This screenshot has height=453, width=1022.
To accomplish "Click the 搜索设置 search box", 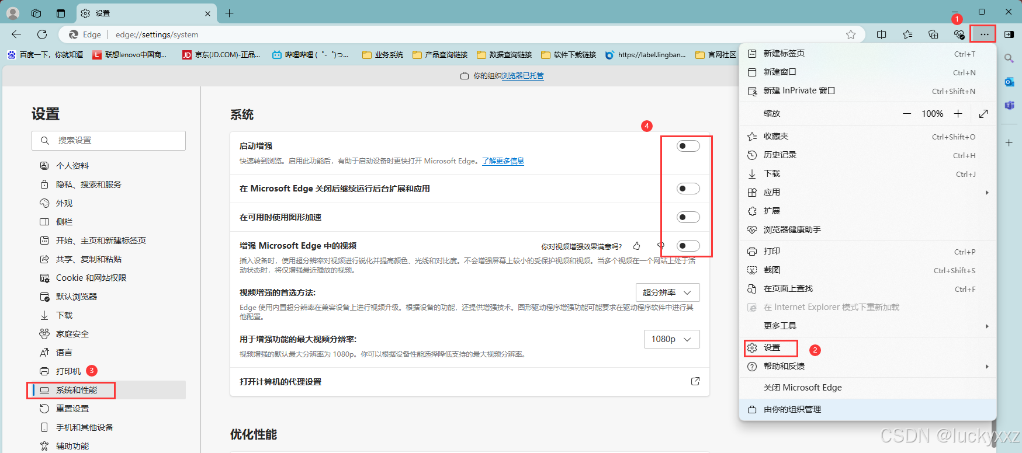I will point(109,141).
